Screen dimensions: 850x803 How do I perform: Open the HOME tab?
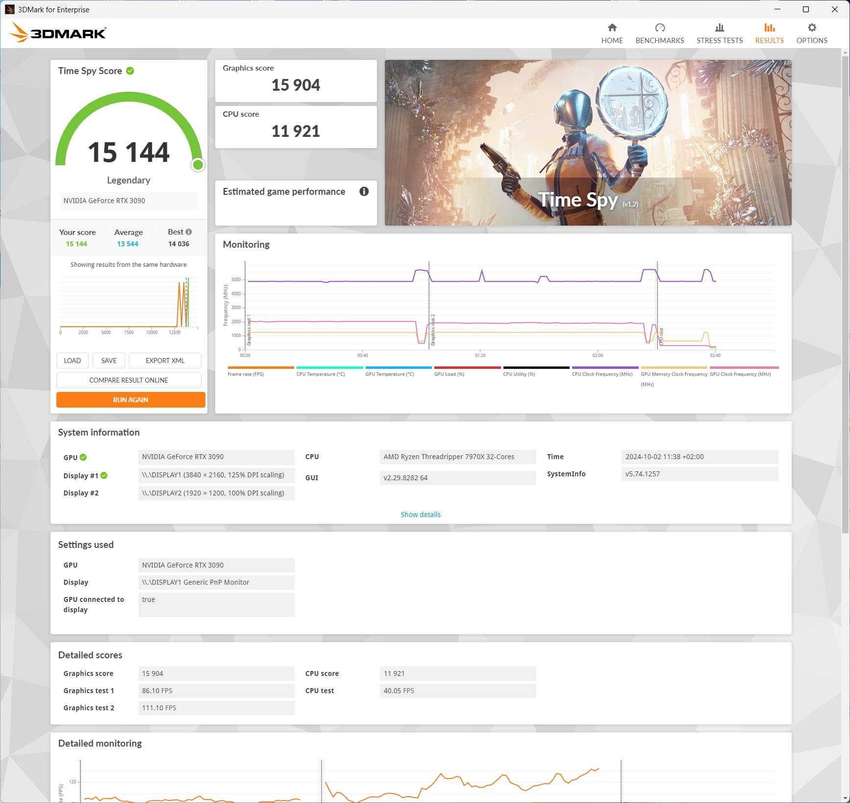click(612, 33)
